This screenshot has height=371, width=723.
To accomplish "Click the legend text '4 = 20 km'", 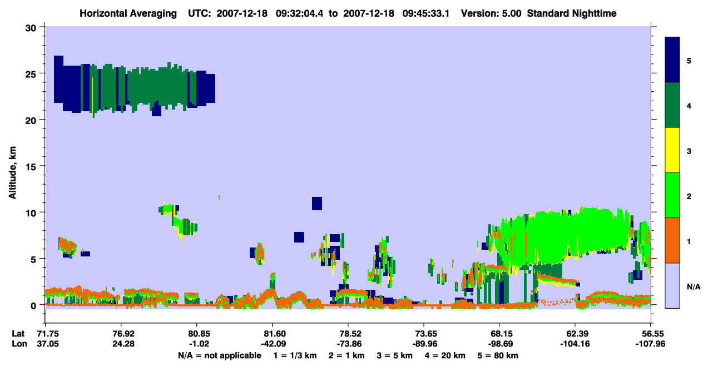I will coord(445,355).
